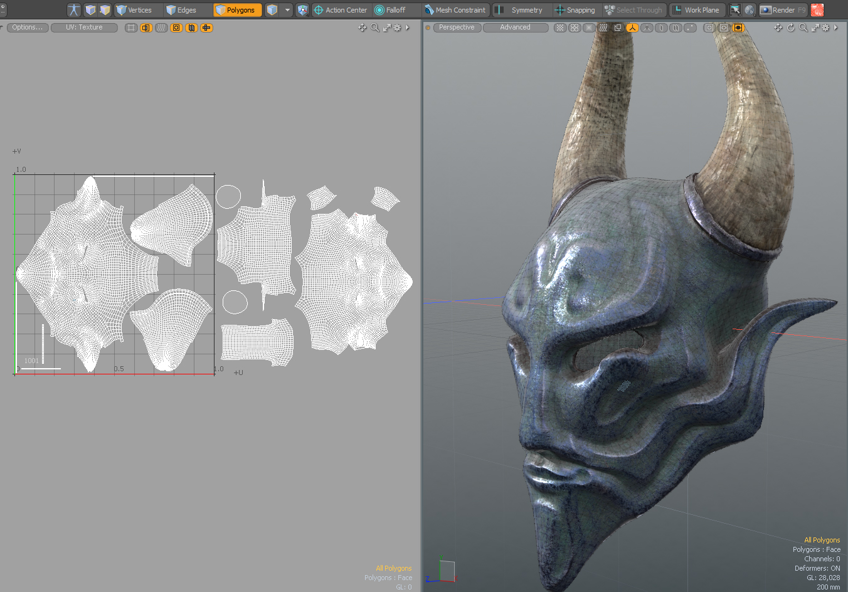Toggle the orange split-panels UV icon
848x592 pixels.
pos(191,28)
